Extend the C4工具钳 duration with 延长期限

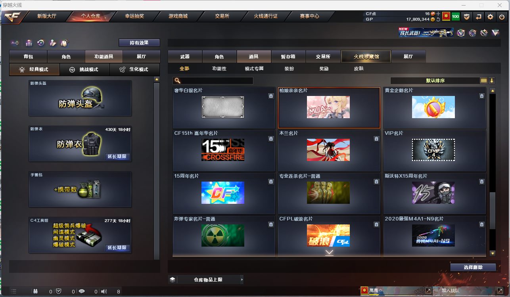[117, 248]
